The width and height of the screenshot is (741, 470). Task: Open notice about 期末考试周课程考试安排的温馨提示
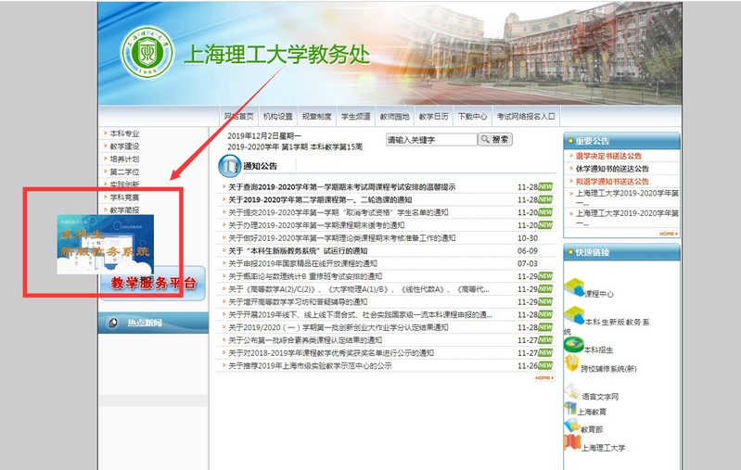point(341,187)
